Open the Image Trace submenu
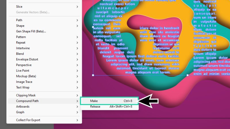Image resolution: width=230 pixels, height=129 pixels. tap(44, 82)
